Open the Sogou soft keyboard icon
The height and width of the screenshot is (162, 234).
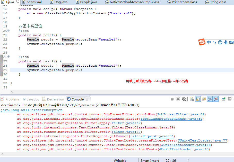[231, 42]
